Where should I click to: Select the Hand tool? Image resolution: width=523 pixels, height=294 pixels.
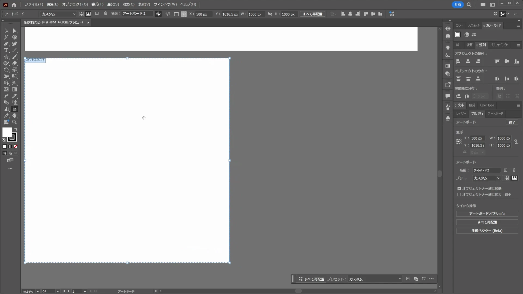[x=14, y=116]
